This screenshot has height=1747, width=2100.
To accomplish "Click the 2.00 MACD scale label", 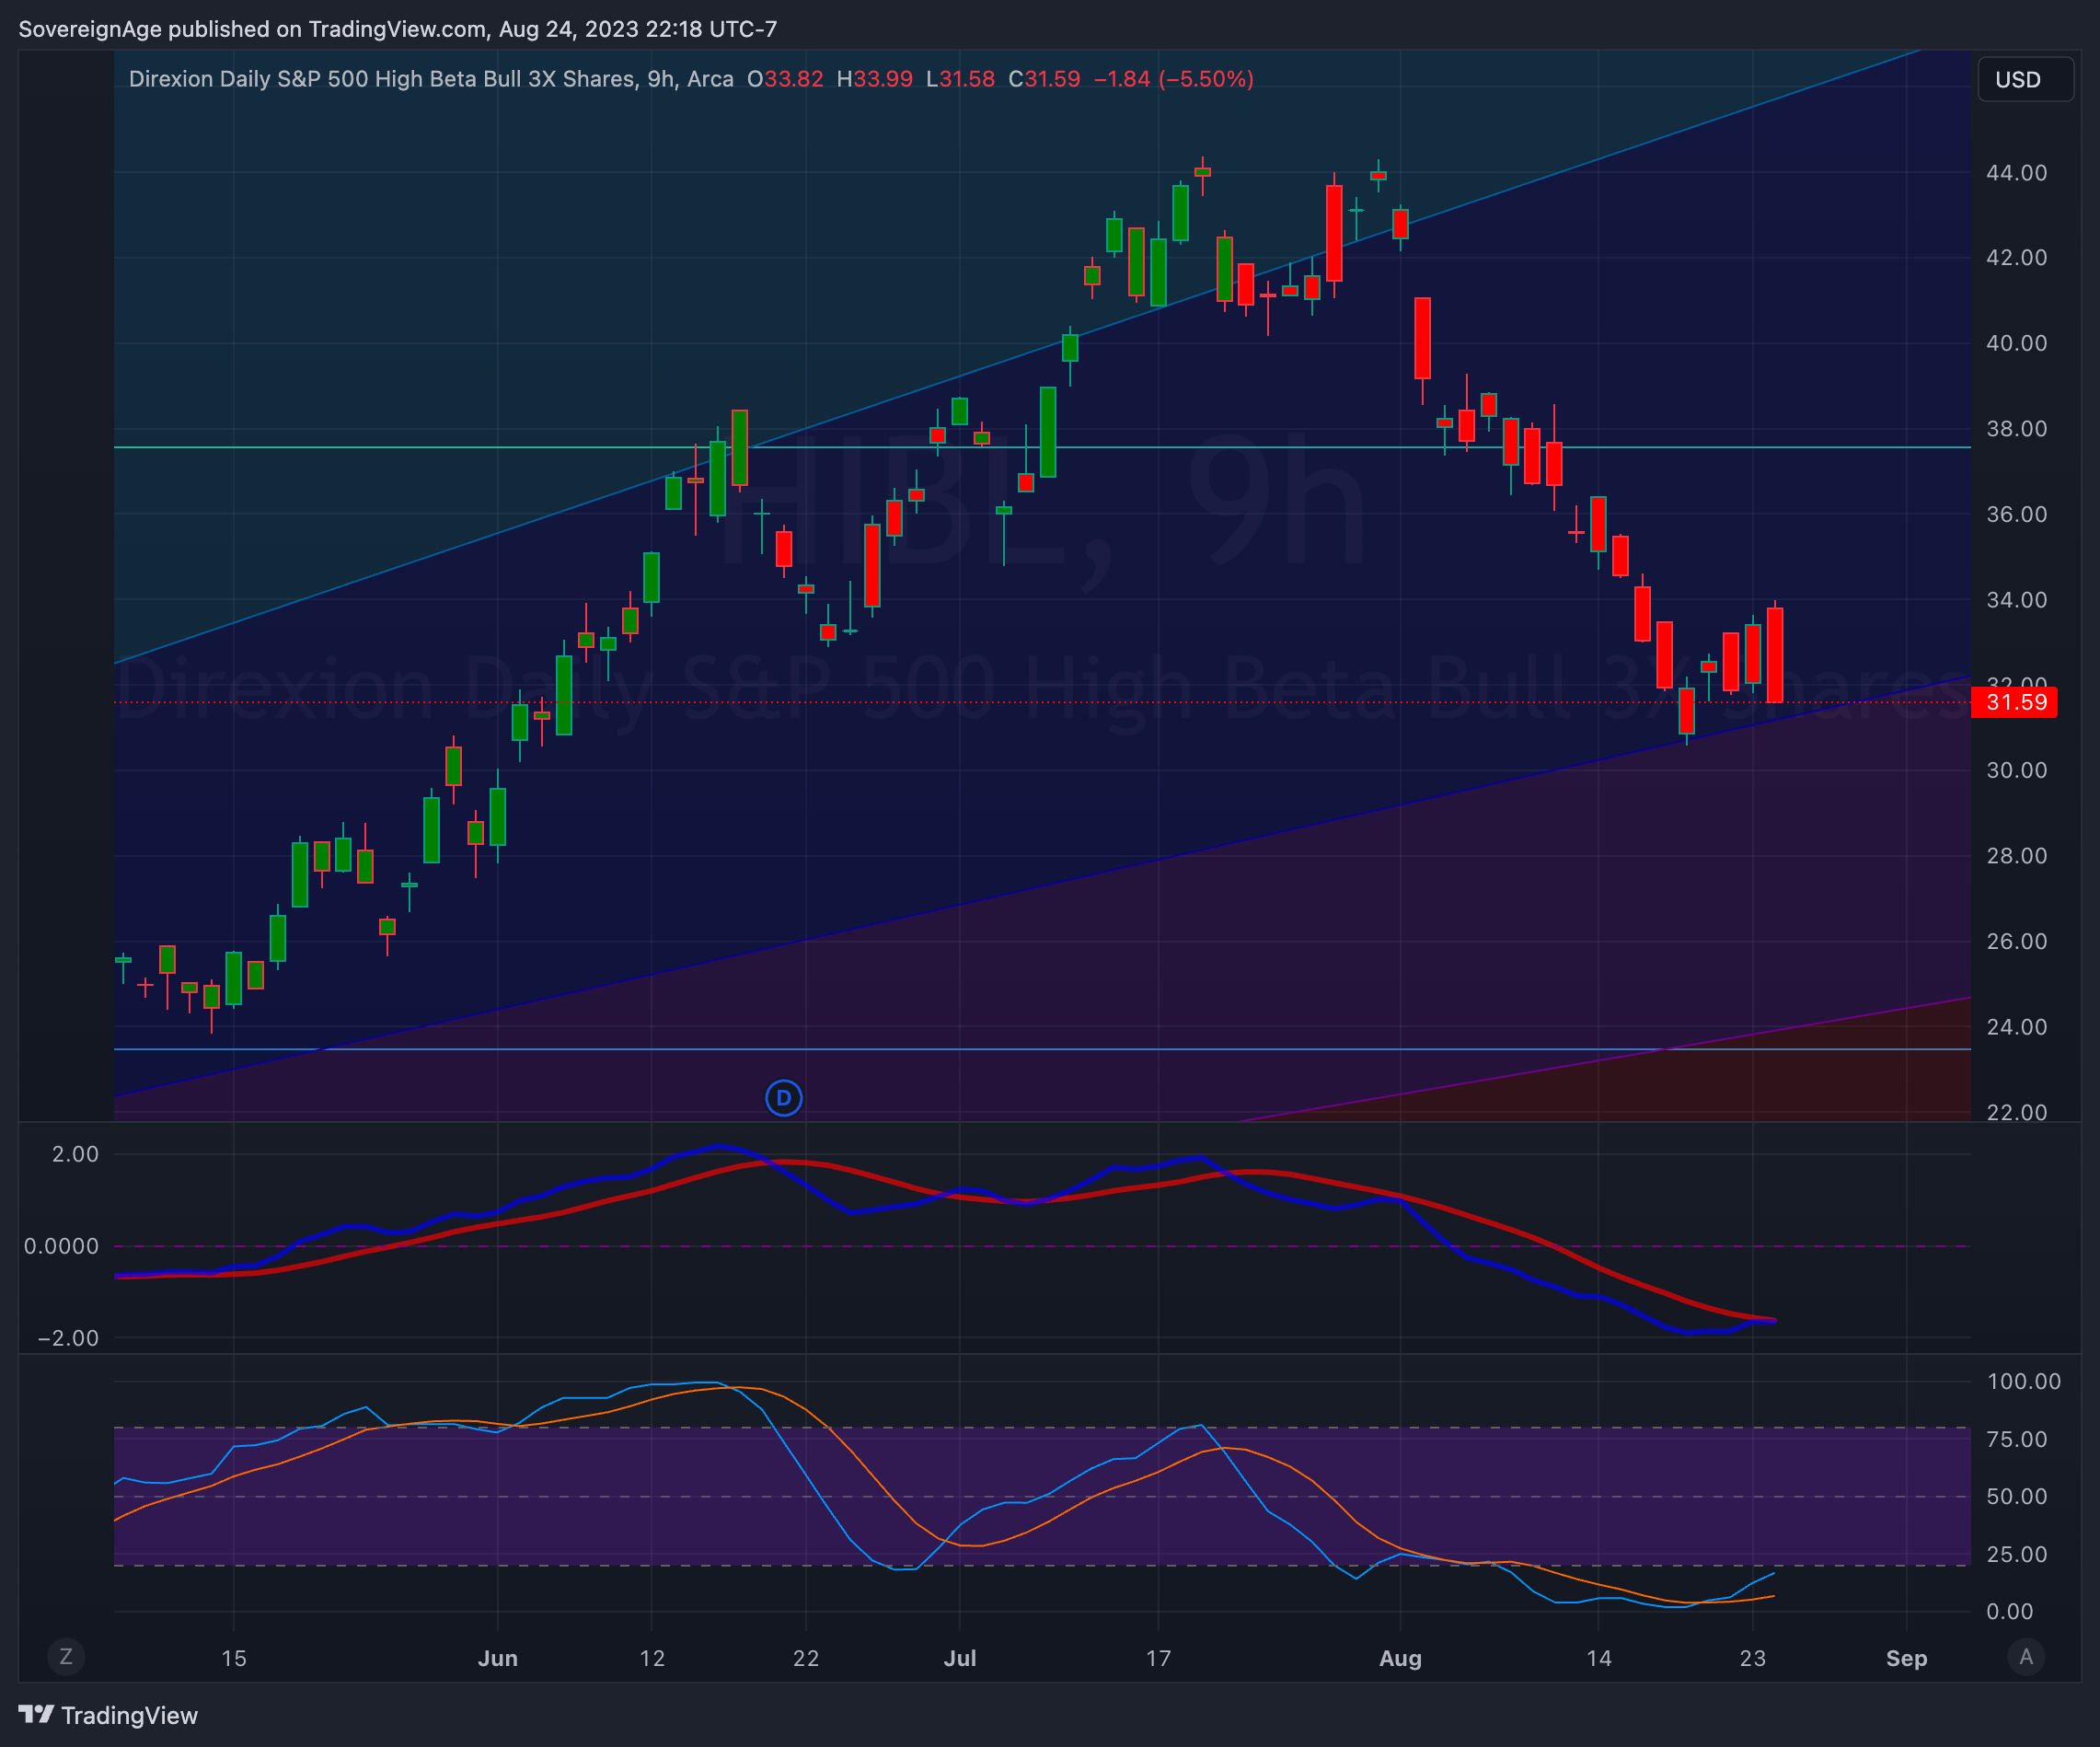I will point(76,1154).
